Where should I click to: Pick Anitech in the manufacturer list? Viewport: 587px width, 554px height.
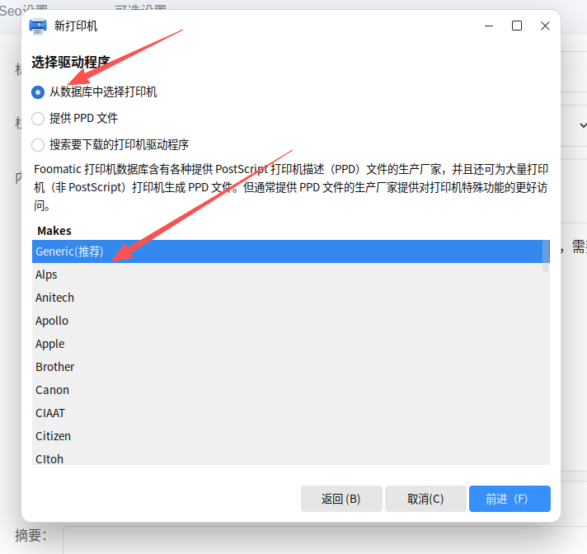(x=54, y=298)
